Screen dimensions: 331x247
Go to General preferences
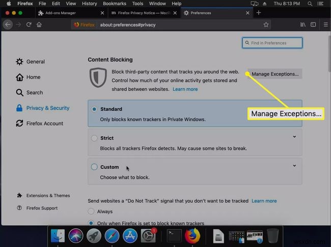[x=31, y=62]
